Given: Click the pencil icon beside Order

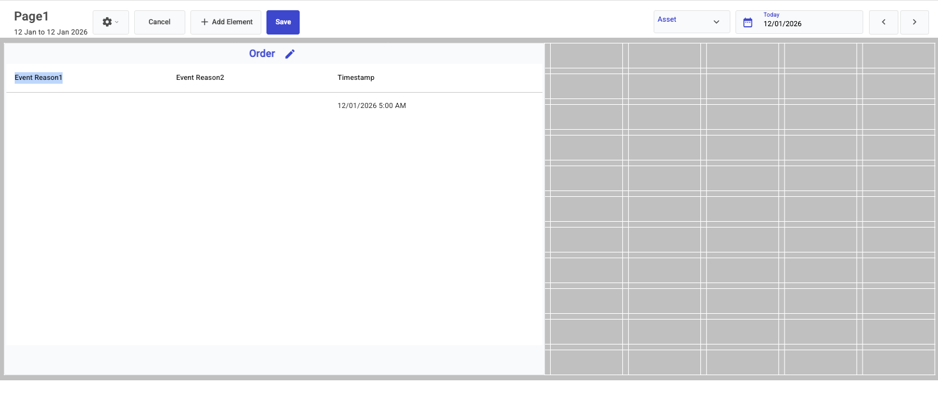Looking at the screenshot, I should (x=290, y=54).
